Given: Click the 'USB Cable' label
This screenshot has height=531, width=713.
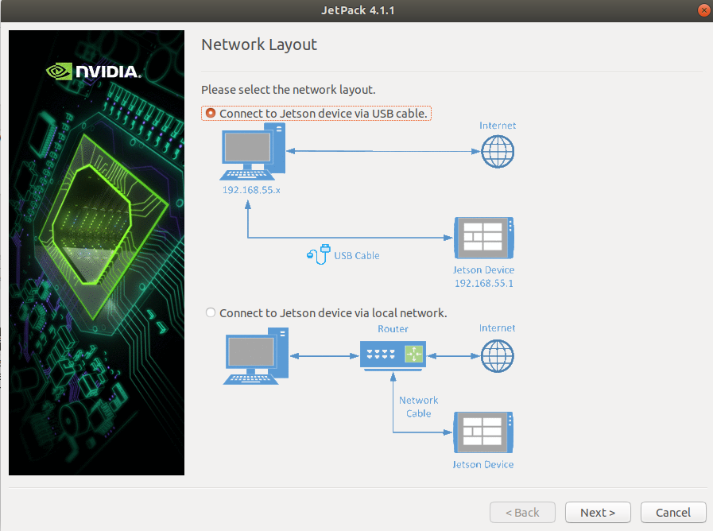Looking at the screenshot, I should (356, 255).
